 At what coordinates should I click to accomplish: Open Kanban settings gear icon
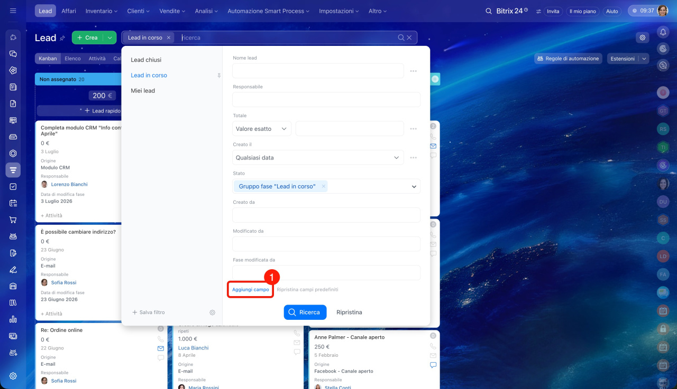coord(643,37)
